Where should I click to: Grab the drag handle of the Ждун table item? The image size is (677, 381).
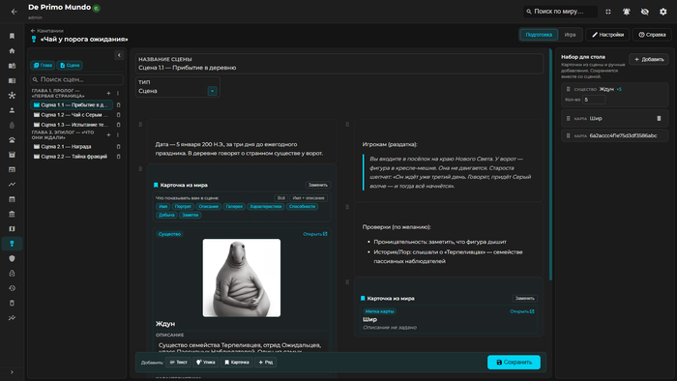coord(569,89)
